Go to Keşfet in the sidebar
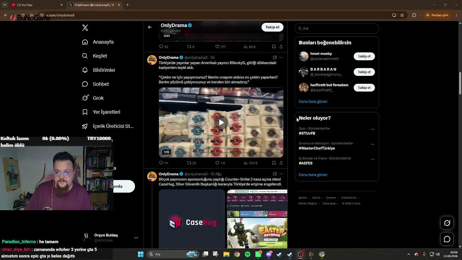The image size is (462, 260). point(95,56)
